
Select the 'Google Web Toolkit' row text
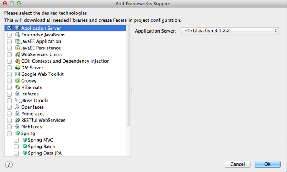click(x=42, y=74)
